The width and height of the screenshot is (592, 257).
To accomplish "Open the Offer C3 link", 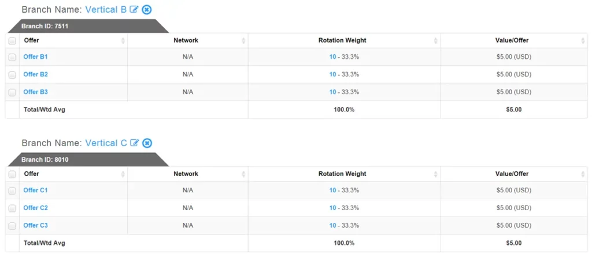I will coord(35,225).
